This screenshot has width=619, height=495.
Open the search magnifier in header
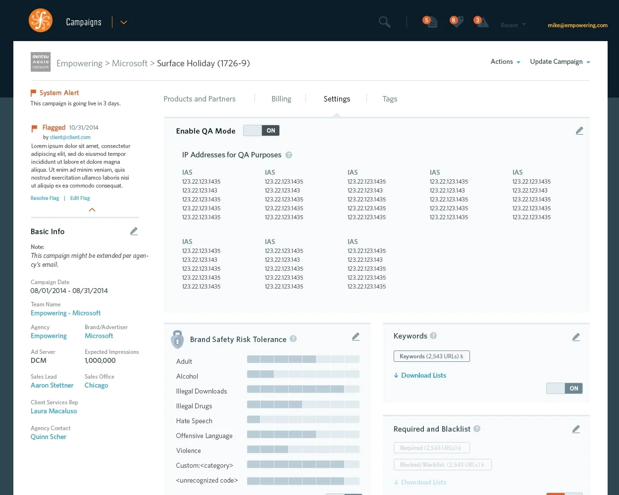tap(384, 22)
